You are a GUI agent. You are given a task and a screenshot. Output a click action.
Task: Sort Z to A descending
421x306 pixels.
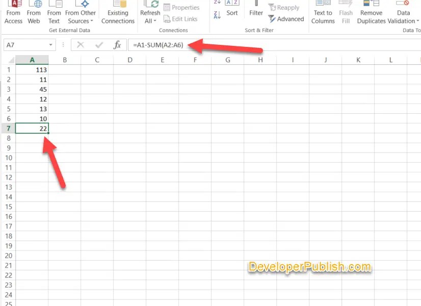tap(217, 15)
